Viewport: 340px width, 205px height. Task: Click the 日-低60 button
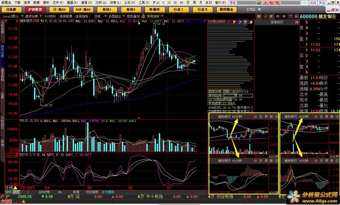point(59,10)
